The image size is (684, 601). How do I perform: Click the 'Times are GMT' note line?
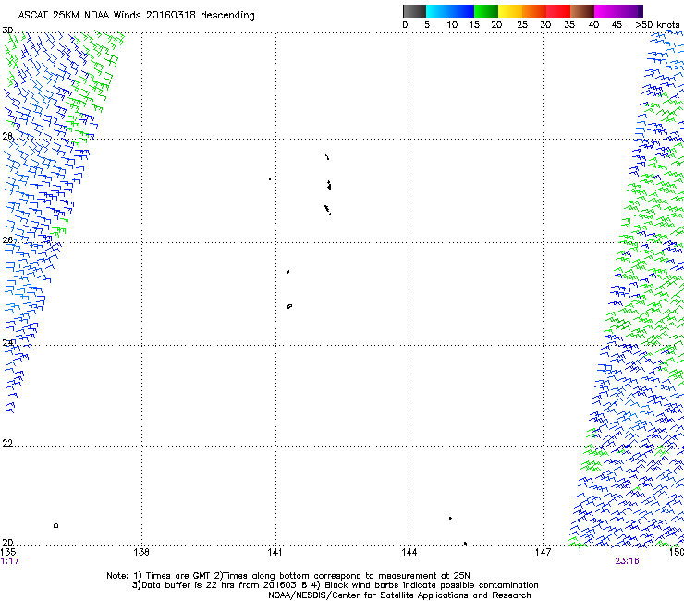coord(288,576)
